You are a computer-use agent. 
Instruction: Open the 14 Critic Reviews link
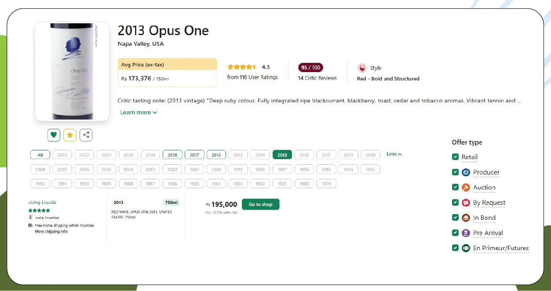317,78
